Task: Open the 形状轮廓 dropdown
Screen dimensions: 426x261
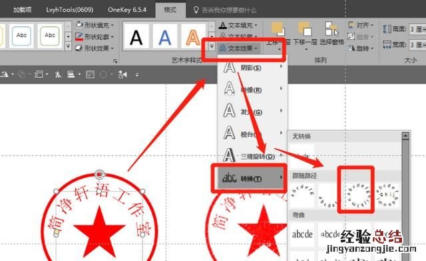Action: point(95,37)
